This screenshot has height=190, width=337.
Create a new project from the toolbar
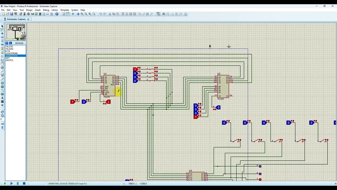[4, 14]
